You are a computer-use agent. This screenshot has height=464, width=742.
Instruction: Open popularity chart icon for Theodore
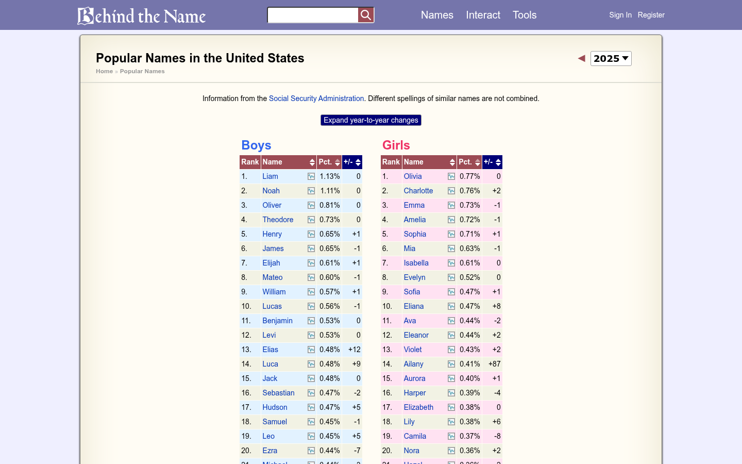311,220
